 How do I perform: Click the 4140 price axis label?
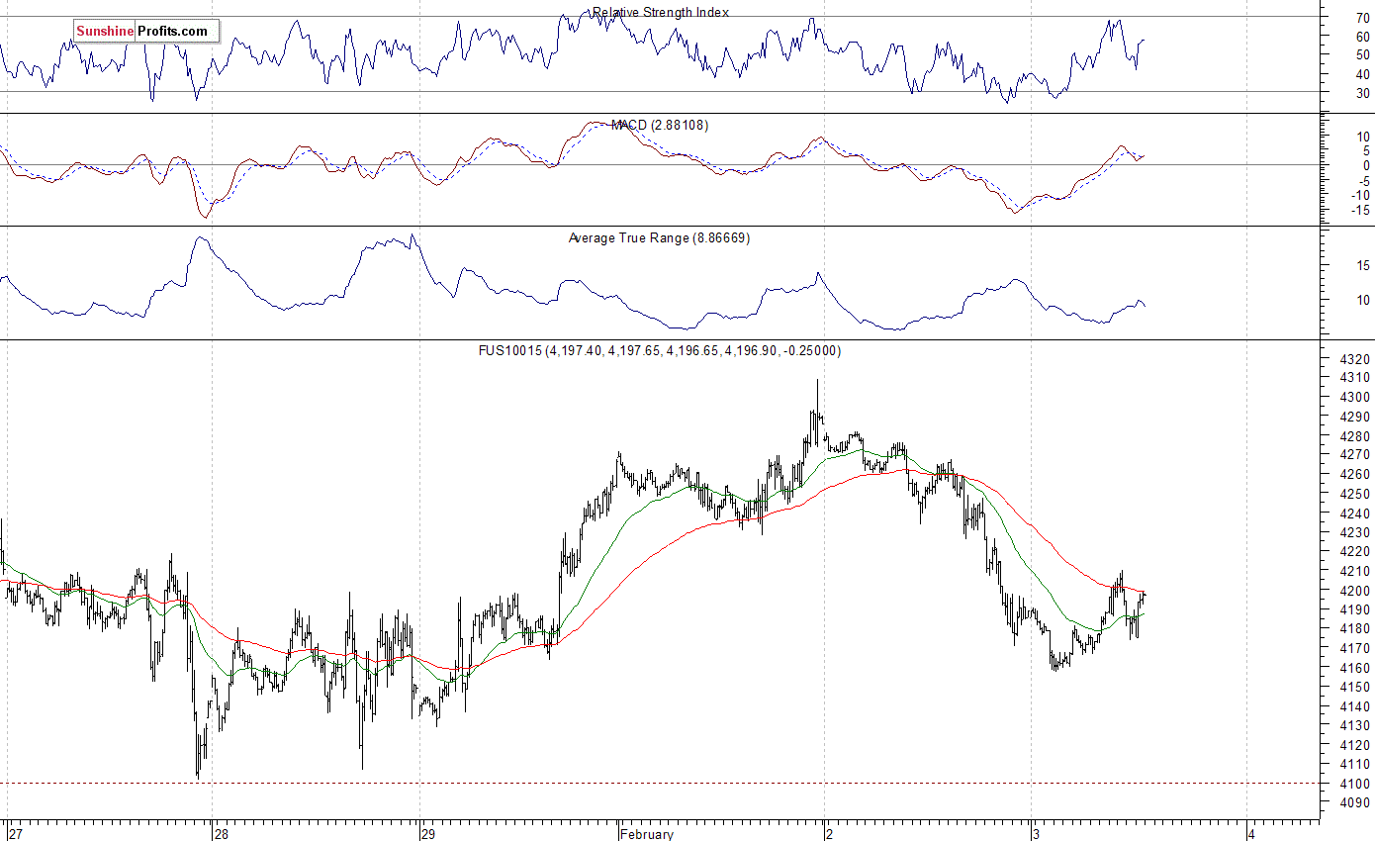click(x=1356, y=706)
